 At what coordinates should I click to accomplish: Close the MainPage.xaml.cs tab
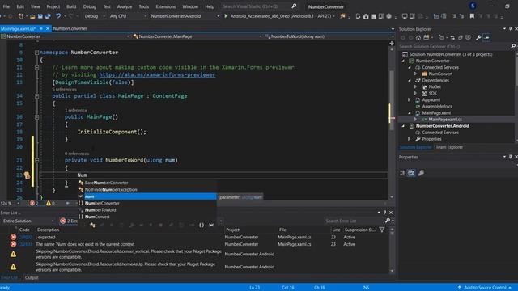(48, 29)
